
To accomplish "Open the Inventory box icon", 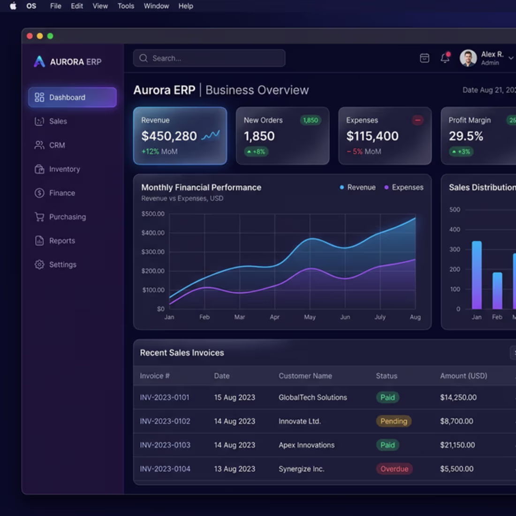I will click(39, 169).
